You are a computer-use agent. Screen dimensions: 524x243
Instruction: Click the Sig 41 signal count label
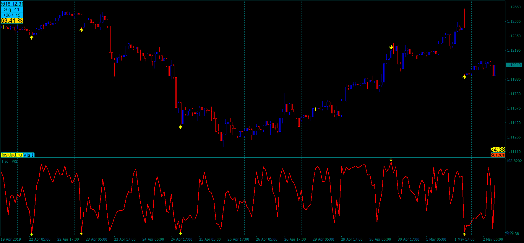tap(12, 10)
